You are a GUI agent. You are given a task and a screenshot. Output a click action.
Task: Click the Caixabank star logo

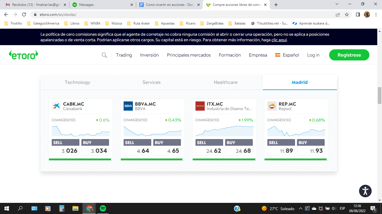pyautogui.click(x=56, y=106)
